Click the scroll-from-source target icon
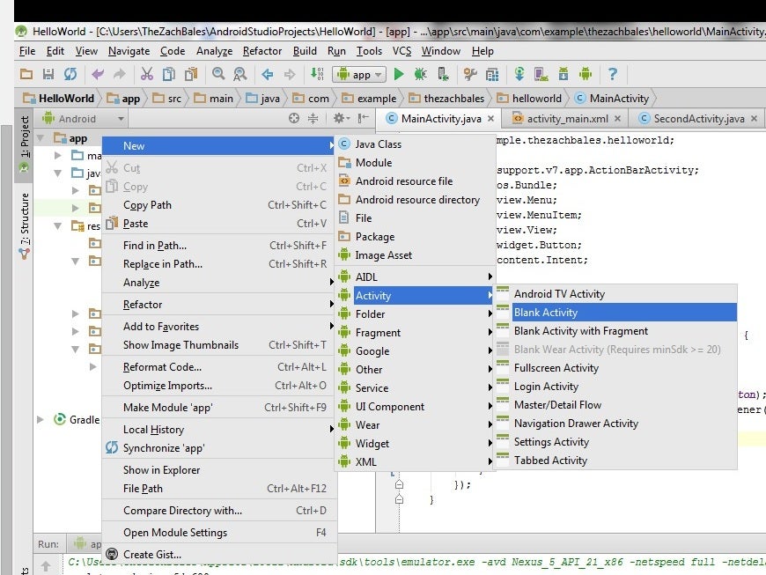 pos(293,118)
